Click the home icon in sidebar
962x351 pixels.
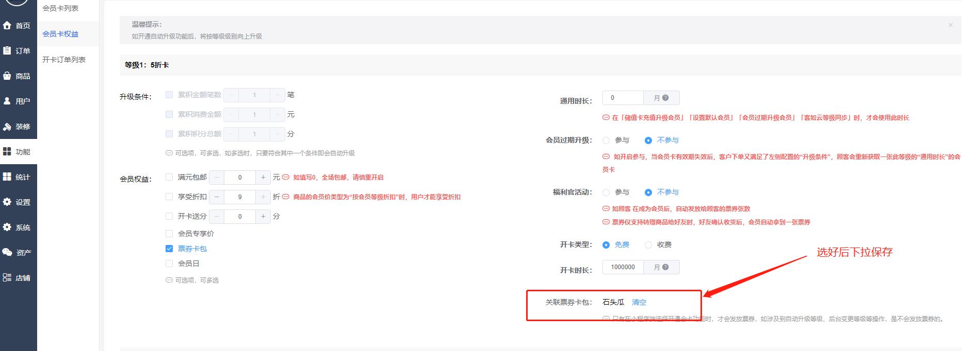tap(7, 25)
